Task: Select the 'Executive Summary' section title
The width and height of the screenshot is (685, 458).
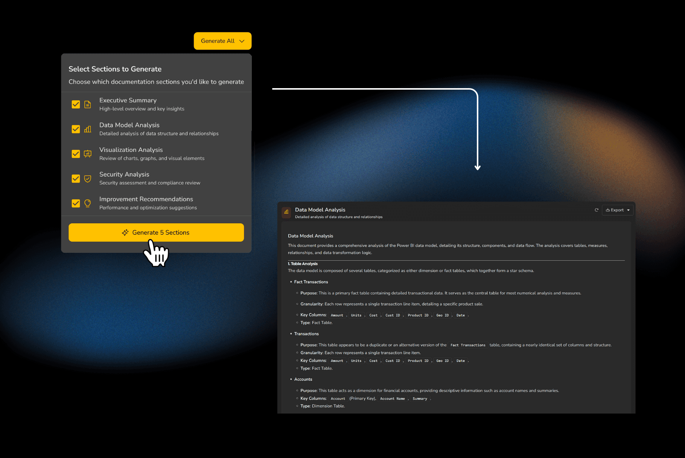Action: [128, 100]
